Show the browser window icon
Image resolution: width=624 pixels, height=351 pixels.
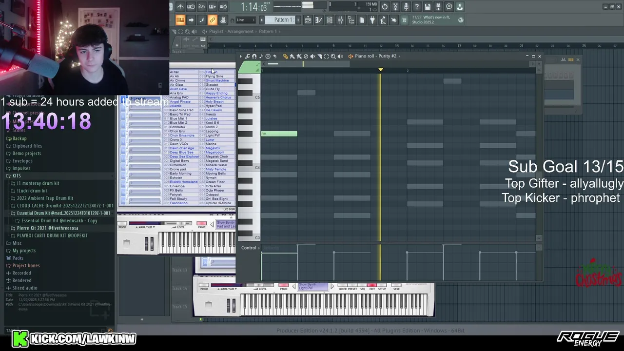(x=351, y=20)
